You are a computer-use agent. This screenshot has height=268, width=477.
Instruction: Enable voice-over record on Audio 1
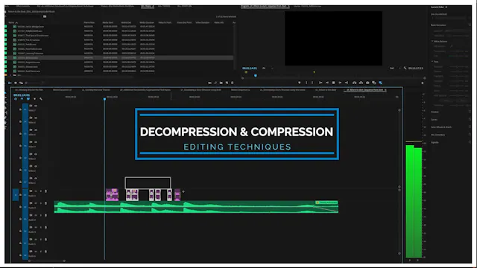tap(46, 191)
